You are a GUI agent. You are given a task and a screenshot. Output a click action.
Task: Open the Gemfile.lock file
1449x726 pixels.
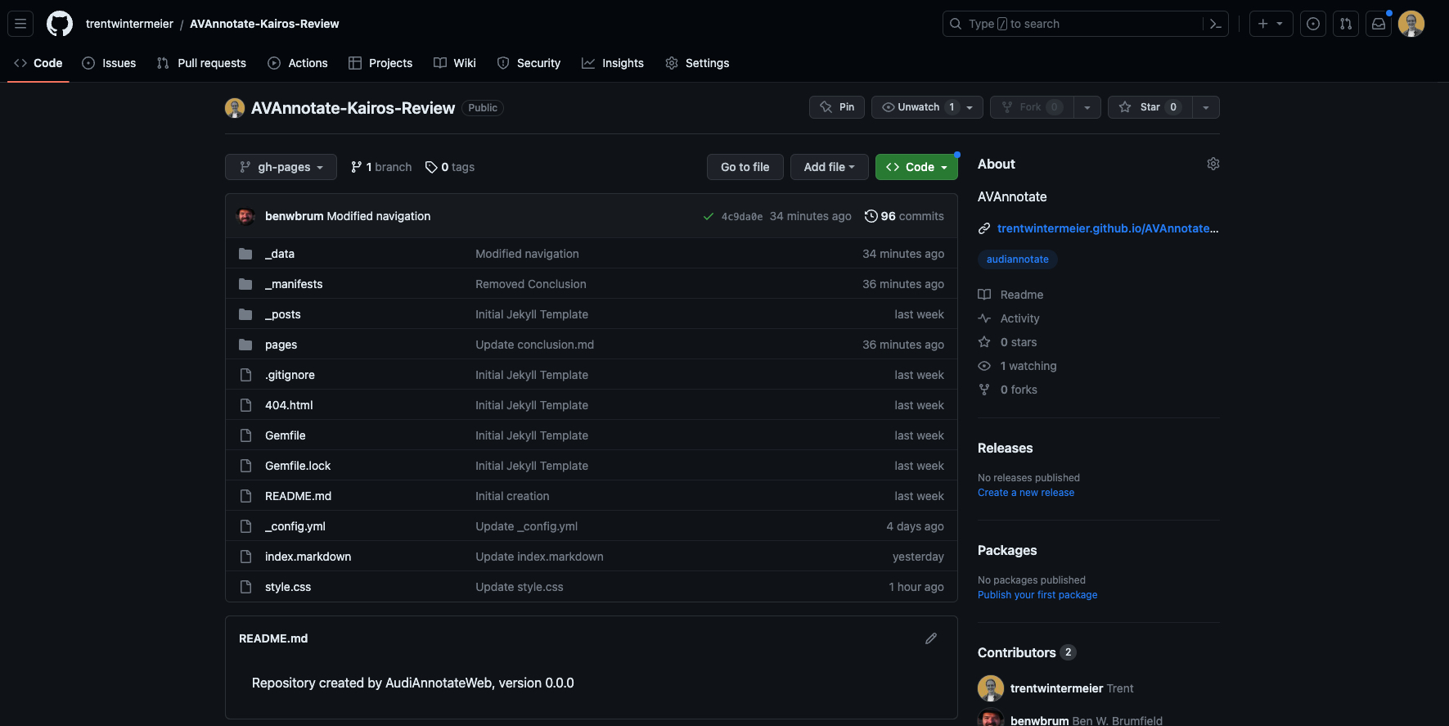coord(298,466)
